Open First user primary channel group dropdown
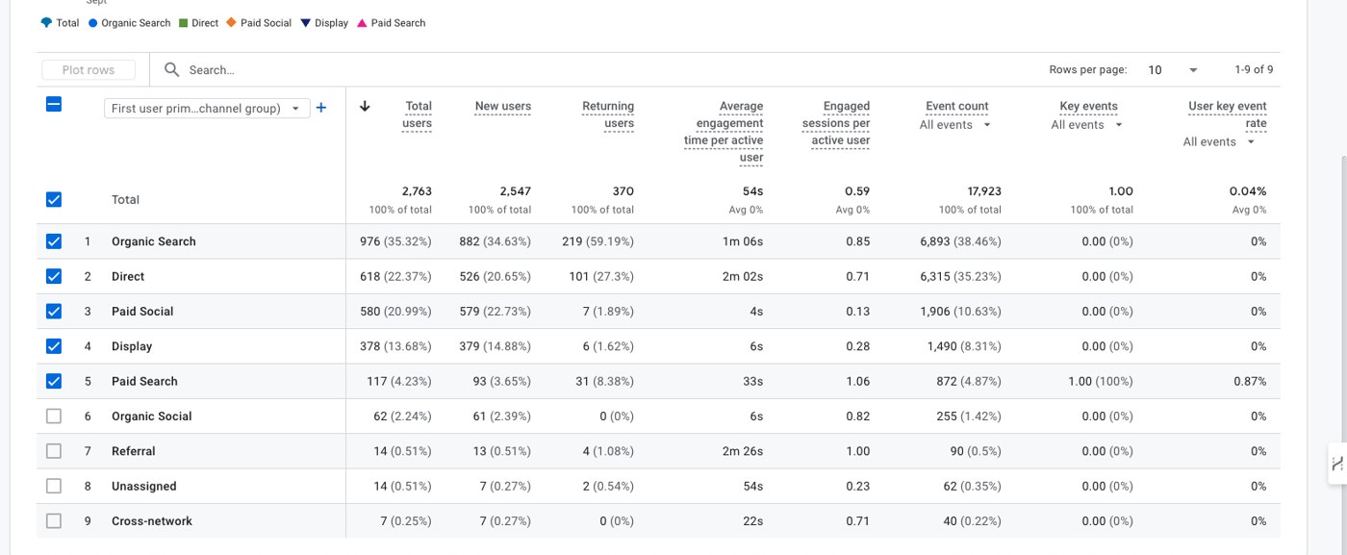The image size is (1347, 555). click(207, 108)
